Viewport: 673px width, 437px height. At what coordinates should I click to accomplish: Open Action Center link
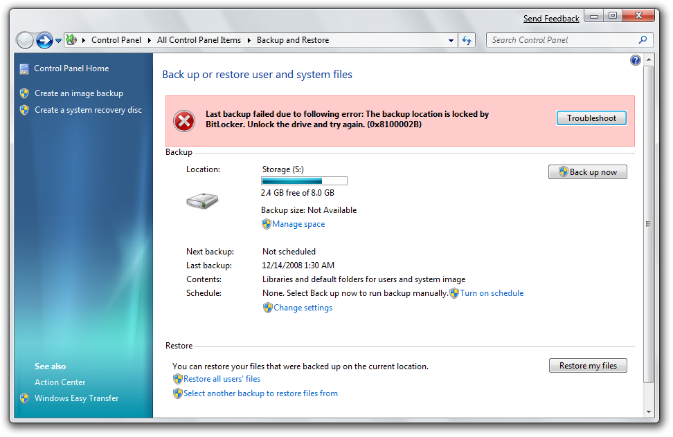pyautogui.click(x=60, y=382)
